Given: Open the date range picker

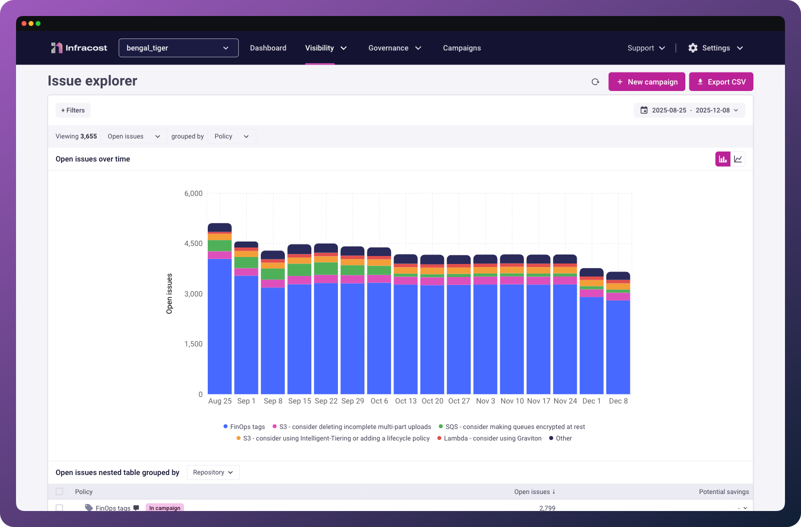Looking at the screenshot, I should [x=689, y=110].
